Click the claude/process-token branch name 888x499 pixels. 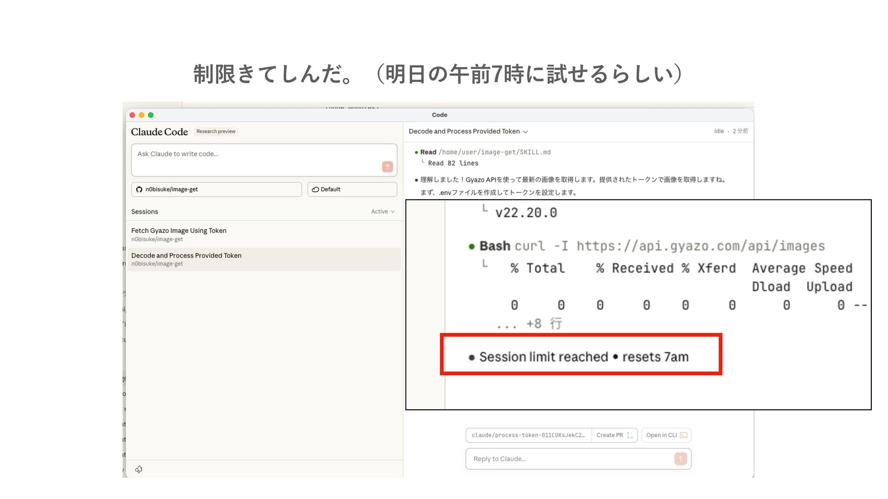tap(528, 435)
